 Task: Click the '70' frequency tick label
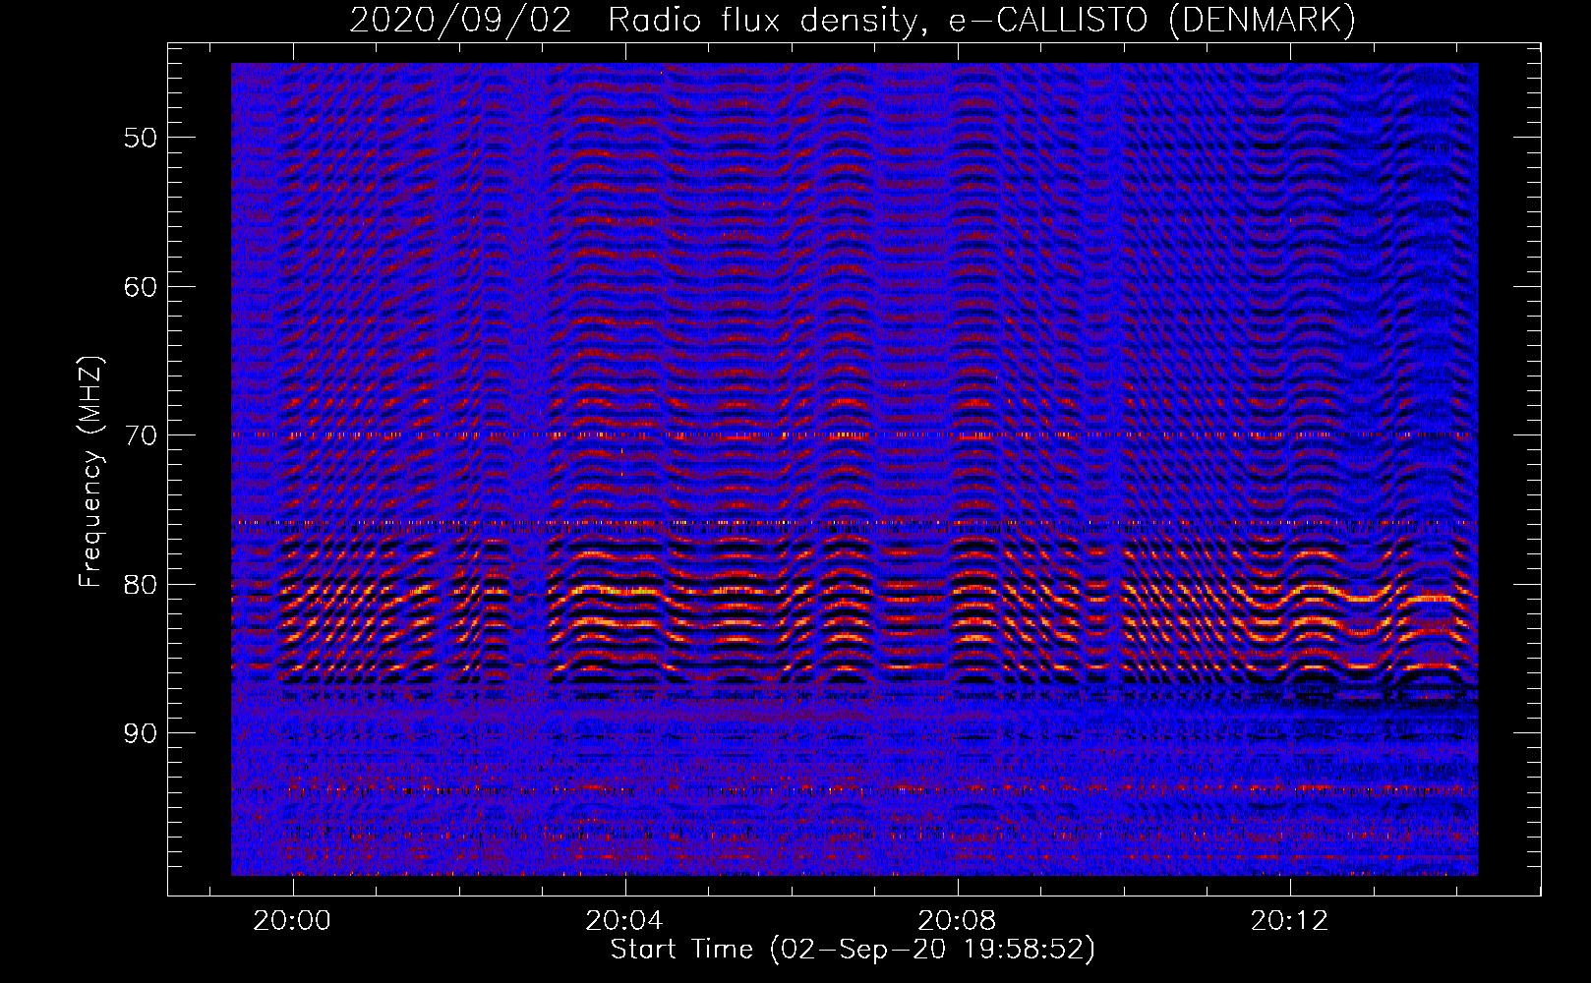pyautogui.click(x=141, y=435)
